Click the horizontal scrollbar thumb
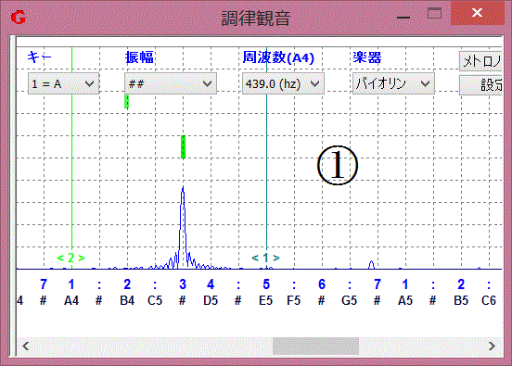512x366 pixels. pos(315,346)
